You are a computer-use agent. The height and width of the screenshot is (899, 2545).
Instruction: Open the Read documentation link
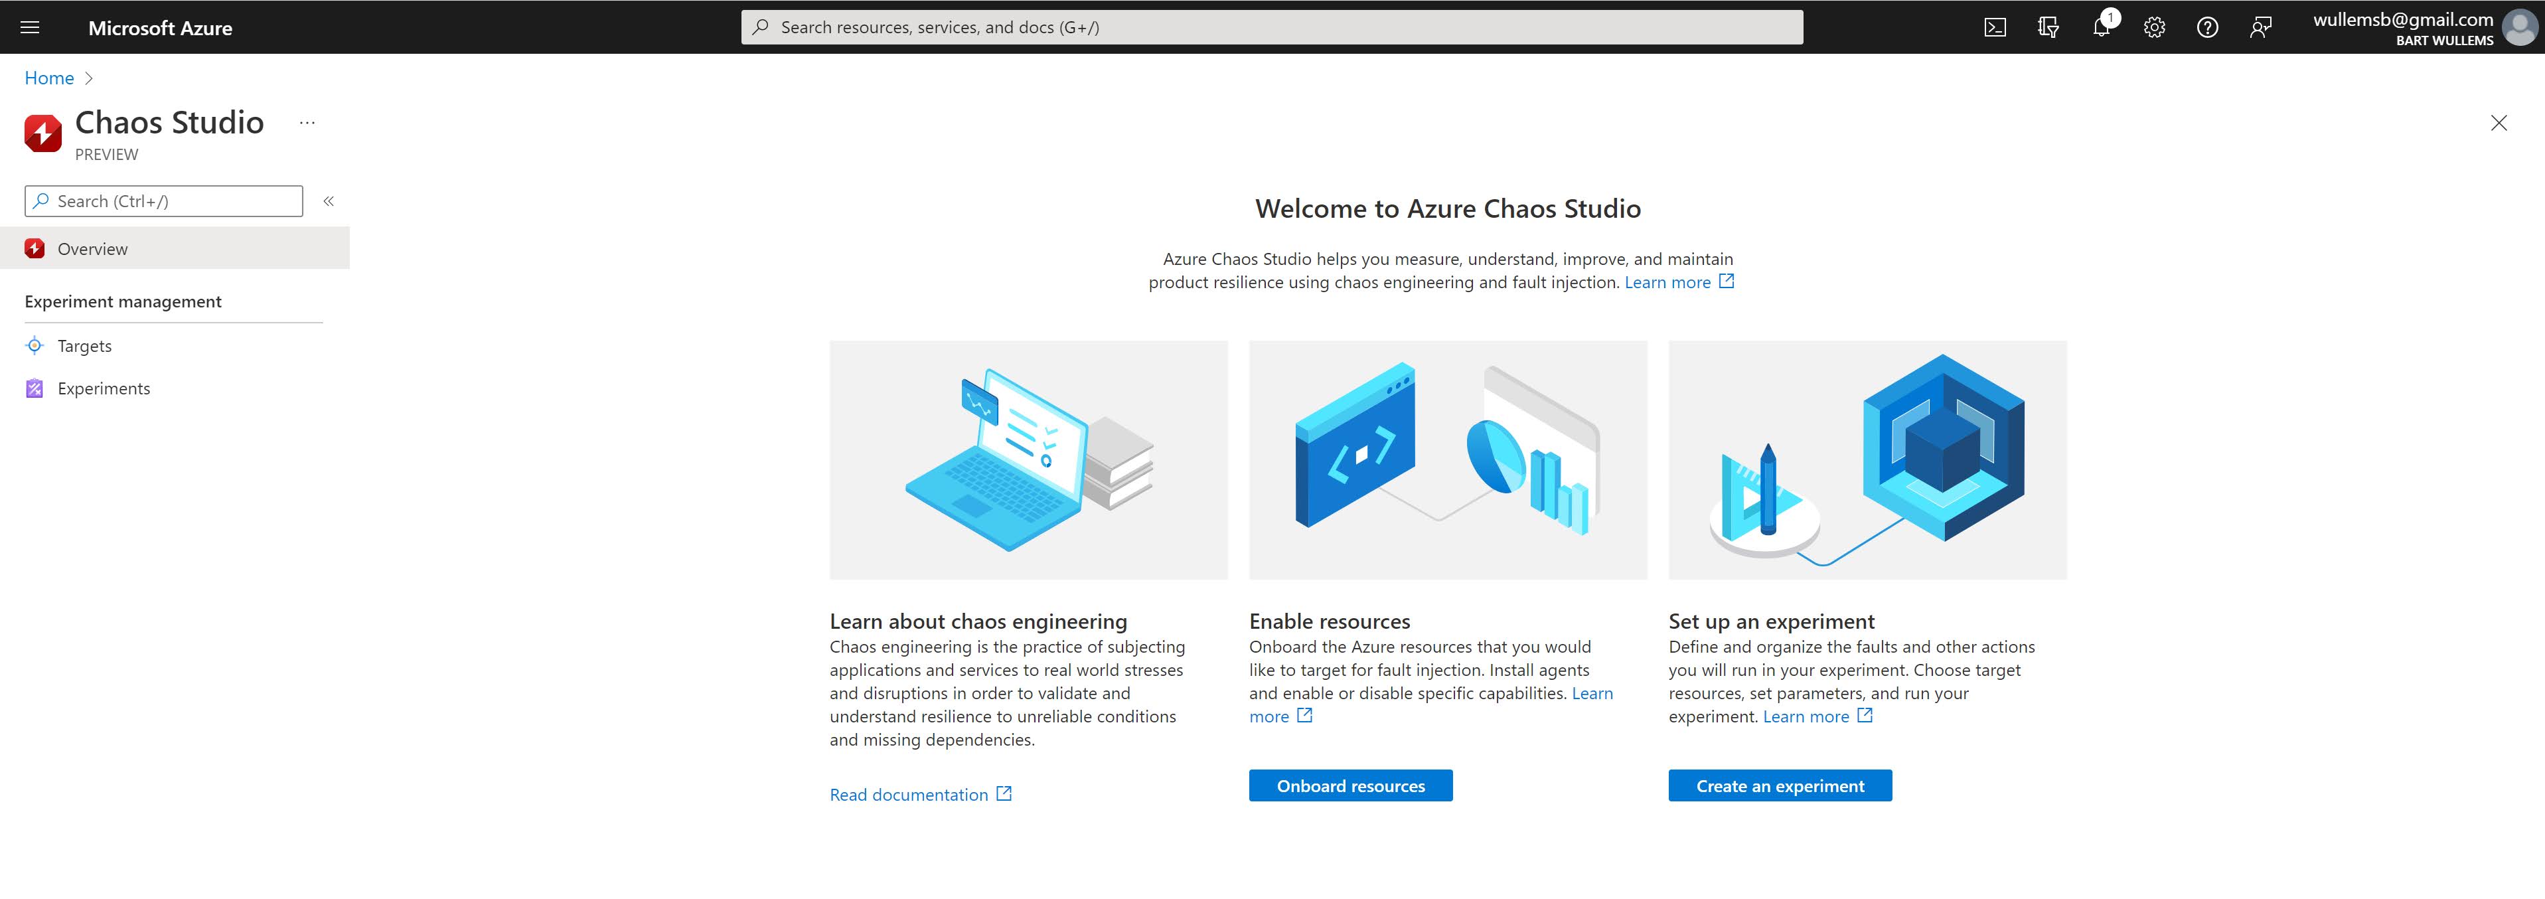[909, 794]
